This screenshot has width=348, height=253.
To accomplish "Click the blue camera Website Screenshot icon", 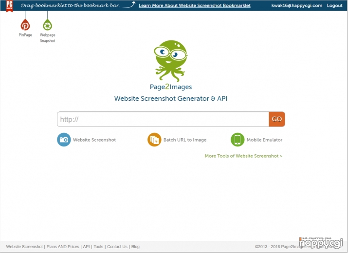I will click(64, 140).
